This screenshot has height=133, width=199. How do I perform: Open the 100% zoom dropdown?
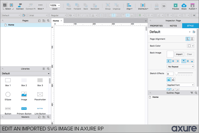pos(55,5)
